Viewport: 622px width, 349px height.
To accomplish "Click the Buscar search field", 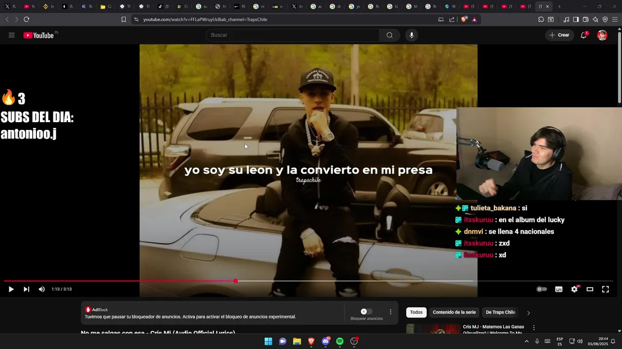I will coord(293,35).
